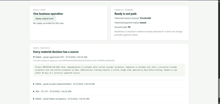Image resolution: width=220 pixels, height=104 pixels.
Task: Select the 'Ready is not paid.' heading
Action: [x=126, y=14]
